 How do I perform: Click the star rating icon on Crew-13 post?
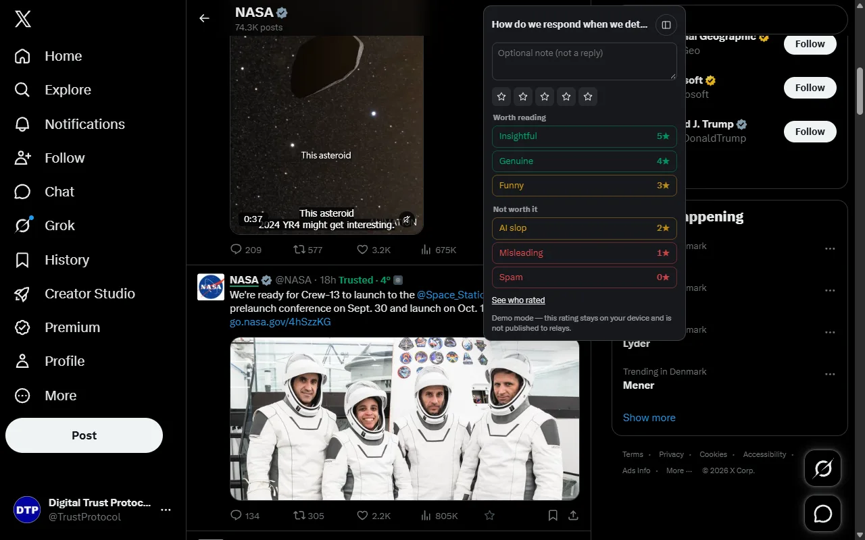[x=490, y=516]
